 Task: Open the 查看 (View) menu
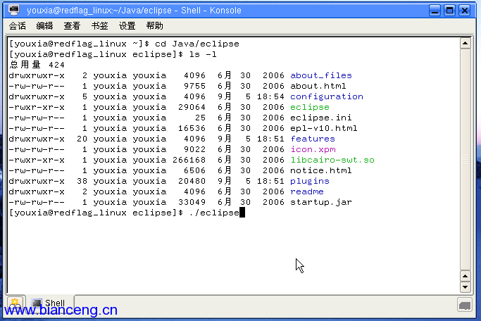[x=72, y=26]
